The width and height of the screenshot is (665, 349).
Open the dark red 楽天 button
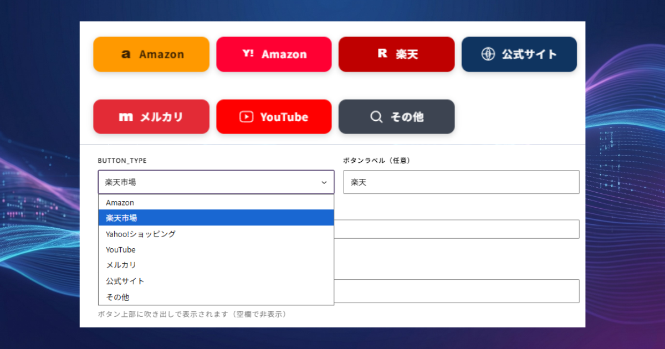pyautogui.click(x=396, y=54)
